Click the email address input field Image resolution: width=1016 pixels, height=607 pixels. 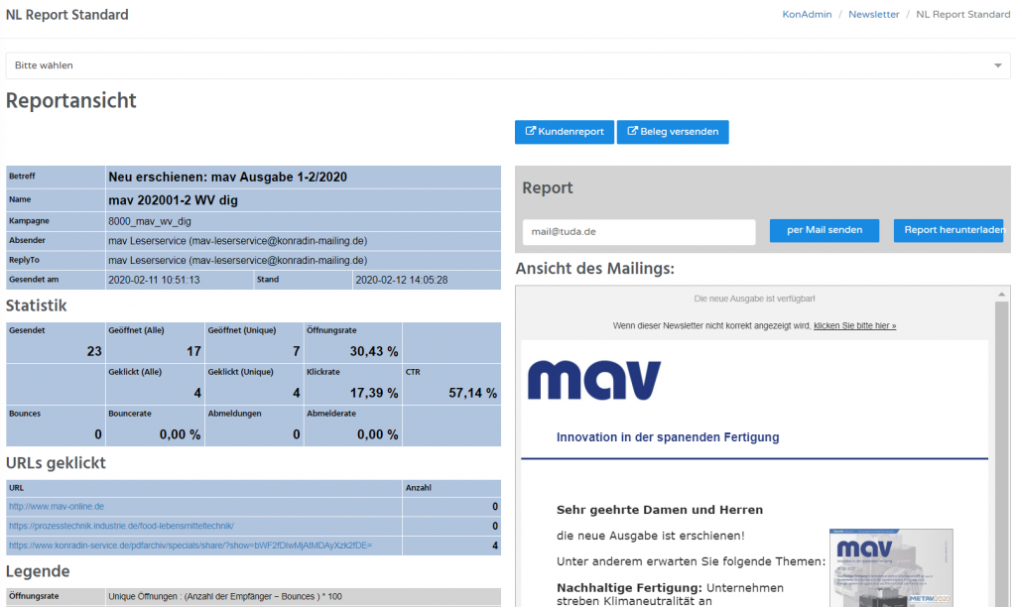(x=638, y=231)
